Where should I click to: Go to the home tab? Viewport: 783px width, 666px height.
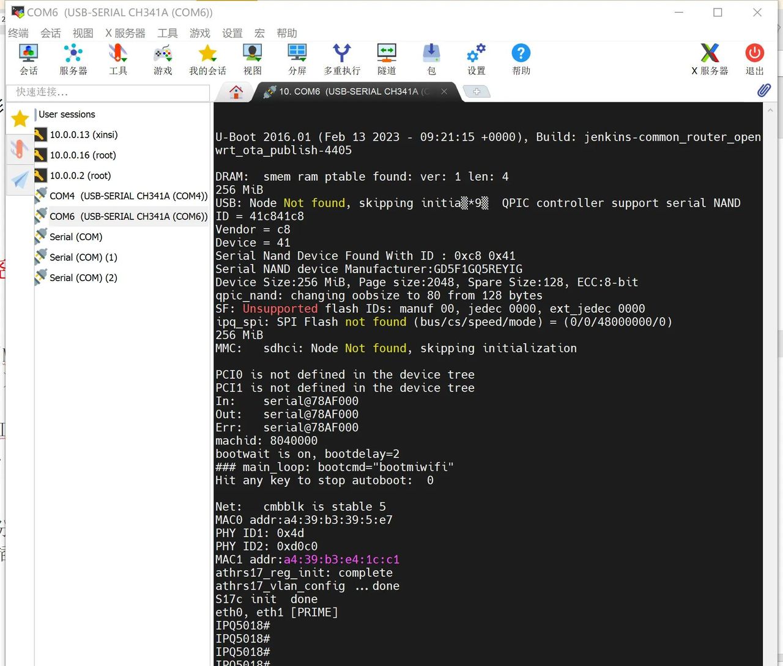pos(236,92)
